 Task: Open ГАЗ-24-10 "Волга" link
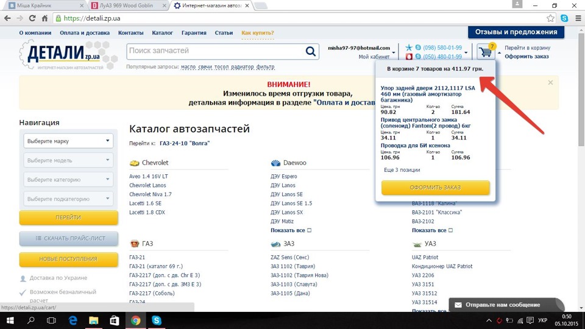coord(184,143)
